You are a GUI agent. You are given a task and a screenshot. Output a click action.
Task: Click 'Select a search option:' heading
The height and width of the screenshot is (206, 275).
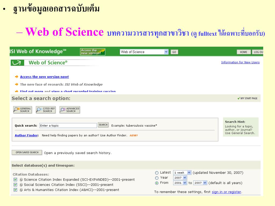(x=41, y=98)
